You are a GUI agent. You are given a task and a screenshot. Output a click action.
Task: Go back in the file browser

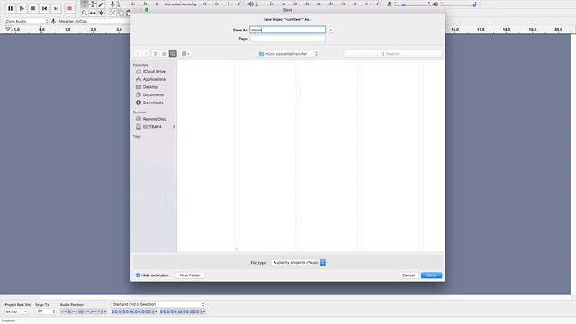[138, 54]
